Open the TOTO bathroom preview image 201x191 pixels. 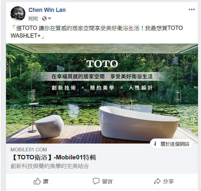tap(102, 93)
